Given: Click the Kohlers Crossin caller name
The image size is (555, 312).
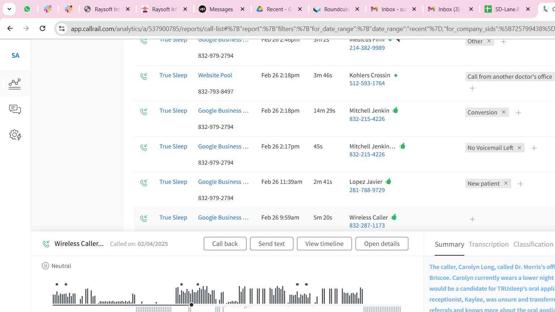Looking at the screenshot, I should coord(370,75).
